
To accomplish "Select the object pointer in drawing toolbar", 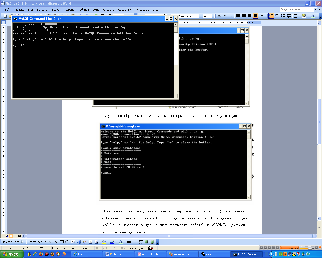I will pos(22,242).
